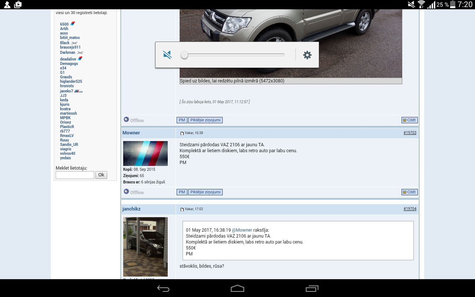Open janchikz's car avatar image
475x297 pixels.
145,247
